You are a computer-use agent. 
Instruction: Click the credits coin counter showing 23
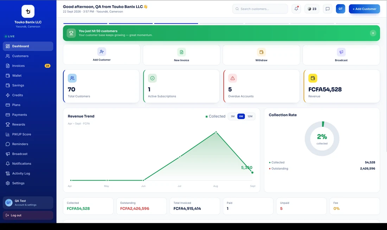(312, 9)
